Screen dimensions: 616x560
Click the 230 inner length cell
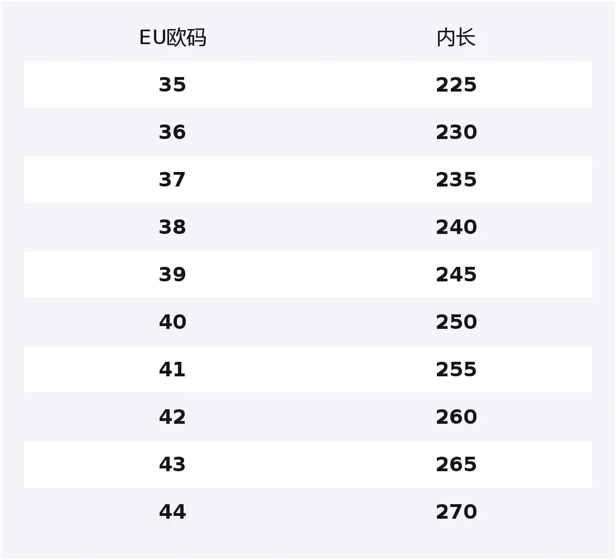(456, 132)
